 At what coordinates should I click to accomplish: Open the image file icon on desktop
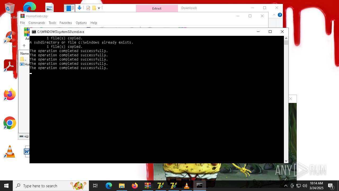(x=50, y=7)
